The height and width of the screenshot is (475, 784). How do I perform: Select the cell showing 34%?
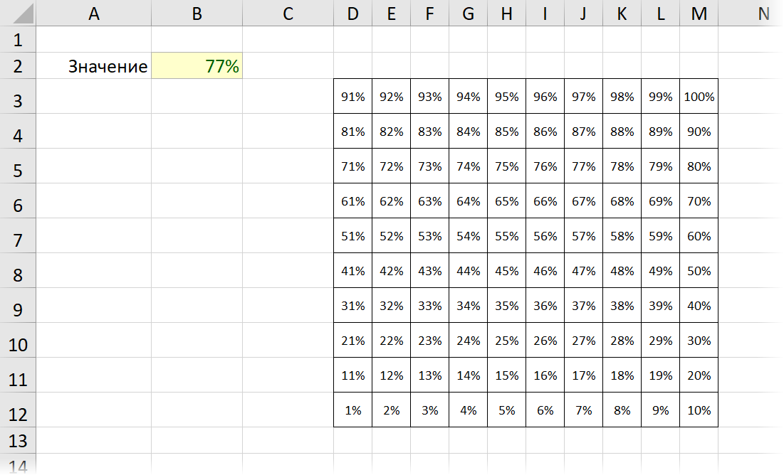coord(468,305)
